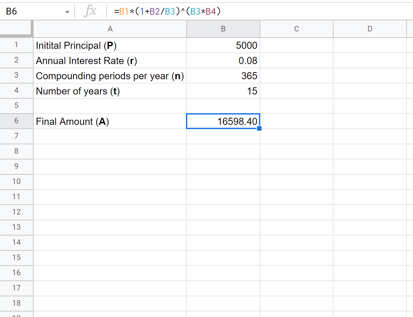Click the cell showing 365

click(x=223, y=76)
